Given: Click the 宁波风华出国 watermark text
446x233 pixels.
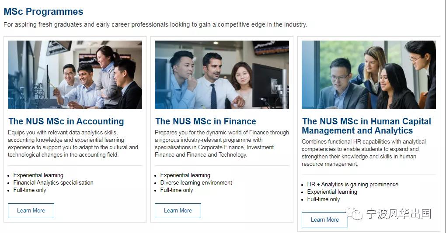Looking at the screenshot, I should pyautogui.click(x=399, y=214).
